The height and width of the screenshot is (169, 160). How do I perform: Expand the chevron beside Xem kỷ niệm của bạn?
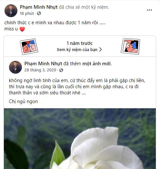[100, 49]
